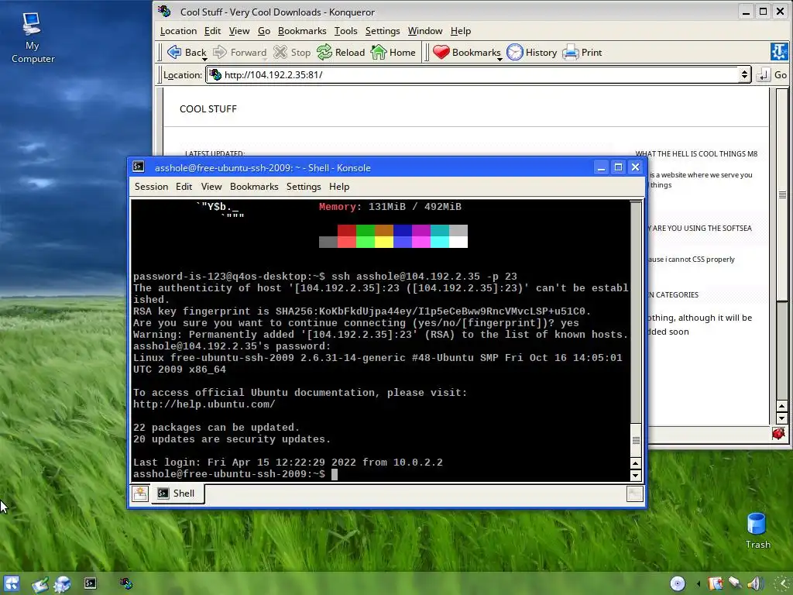Click Konqueror page scrollbar down arrow
This screenshot has height=595, width=793.
[782, 418]
